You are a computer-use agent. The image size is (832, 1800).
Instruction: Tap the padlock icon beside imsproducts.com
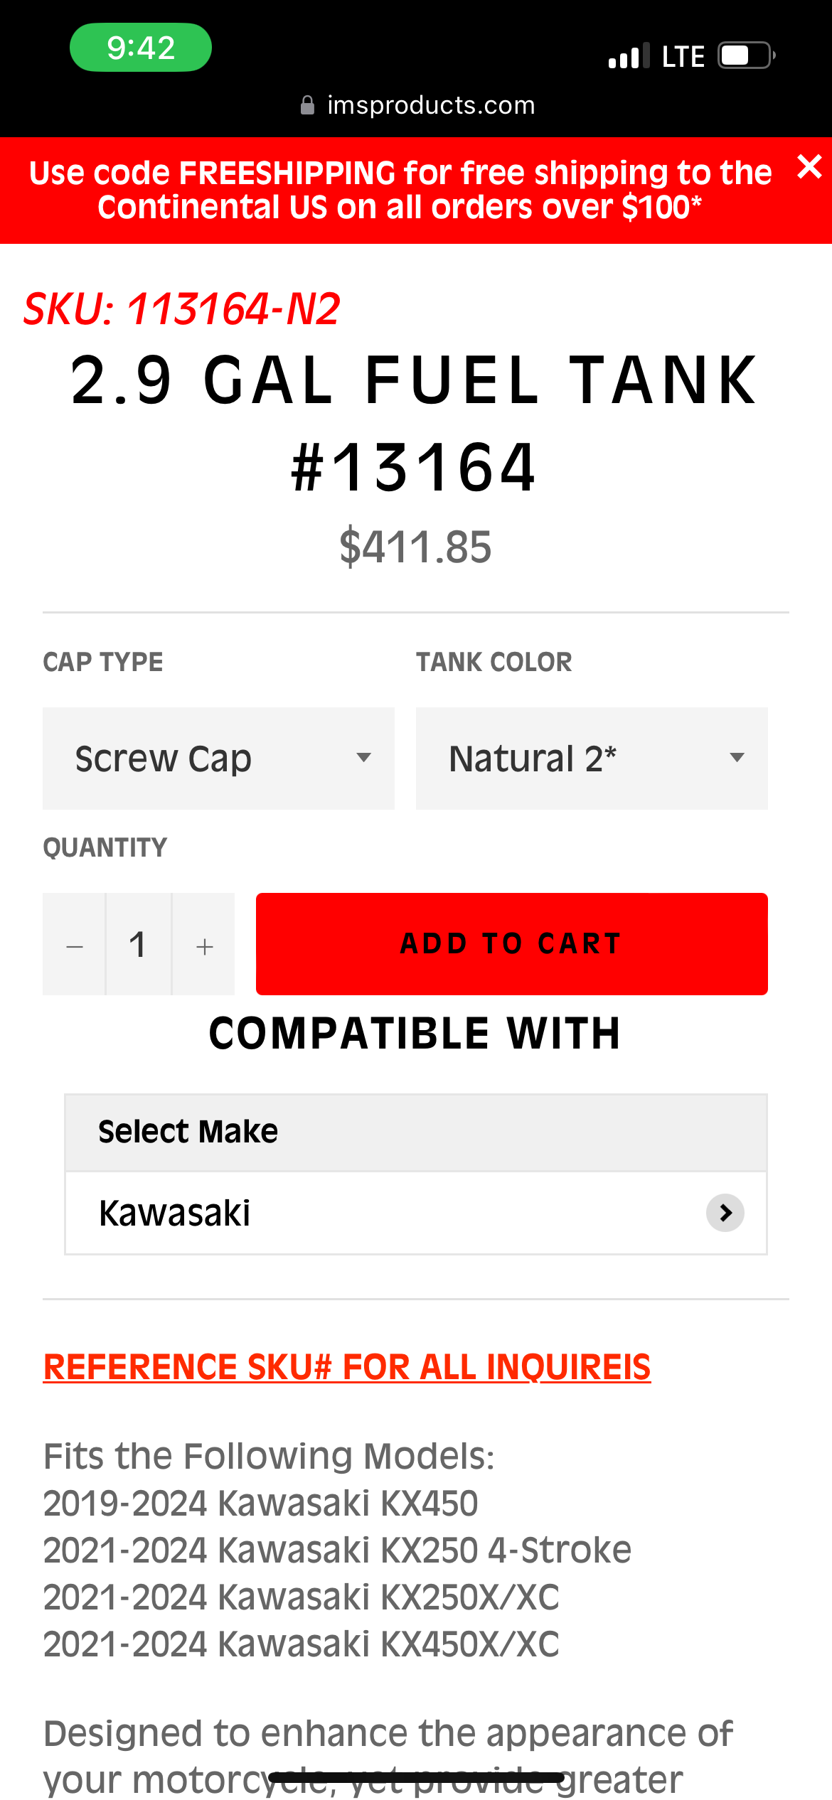(x=307, y=105)
